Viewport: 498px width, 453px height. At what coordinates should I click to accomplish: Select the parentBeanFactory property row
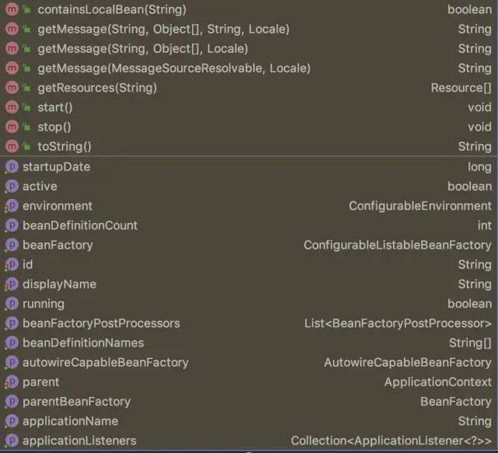tap(76, 402)
